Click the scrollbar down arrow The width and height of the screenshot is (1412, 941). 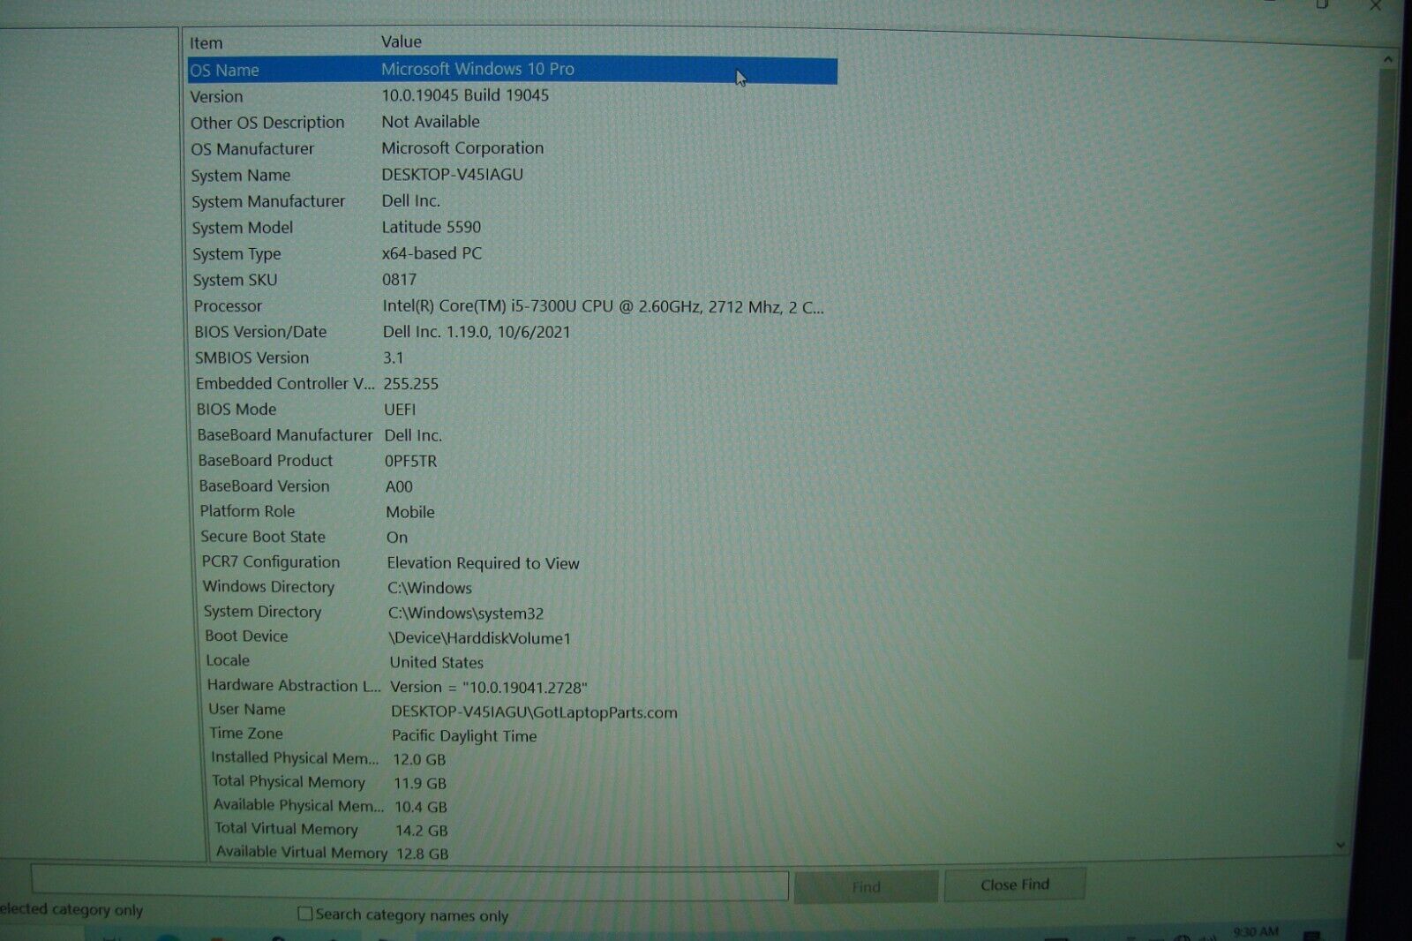point(1341,845)
